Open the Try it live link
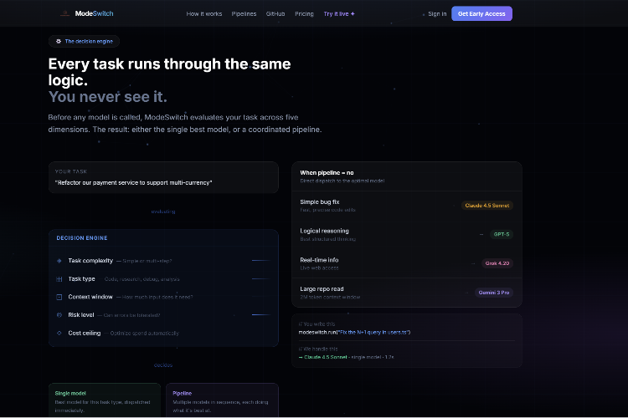The image size is (628, 418). [x=339, y=13]
